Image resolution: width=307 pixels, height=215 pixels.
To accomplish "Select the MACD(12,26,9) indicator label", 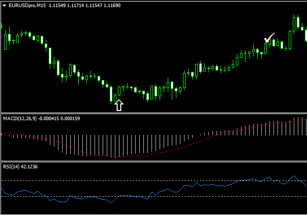I will pyautogui.click(x=21, y=118).
